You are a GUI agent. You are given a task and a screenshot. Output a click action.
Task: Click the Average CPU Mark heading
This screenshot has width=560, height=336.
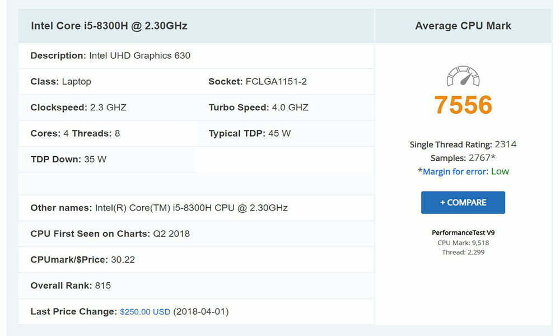(463, 26)
